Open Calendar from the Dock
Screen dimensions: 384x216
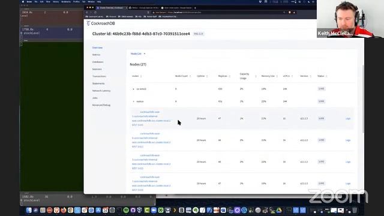(x=106, y=210)
